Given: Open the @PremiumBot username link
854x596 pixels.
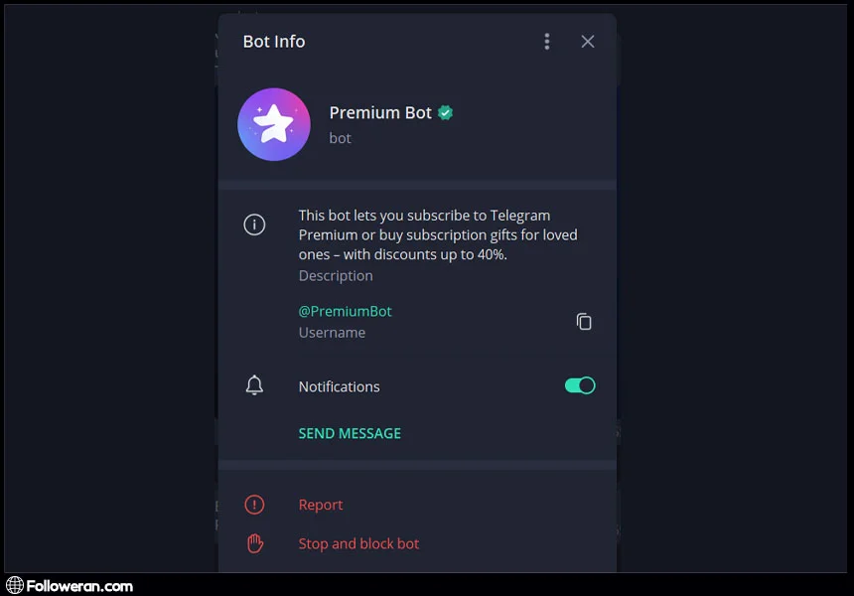Looking at the screenshot, I should click(345, 311).
